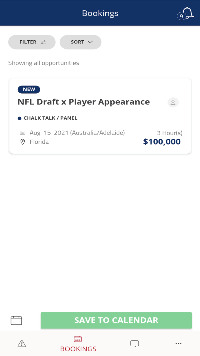Click the FILTER button
Image resolution: width=200 pixels, height=356 pixels.
click(x=32, y=42)
